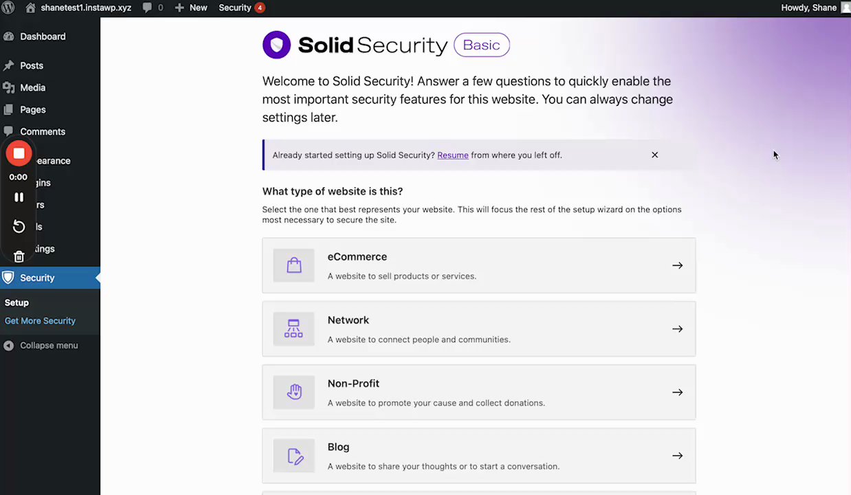Delete the recording using the trash icon

point(19,256)
